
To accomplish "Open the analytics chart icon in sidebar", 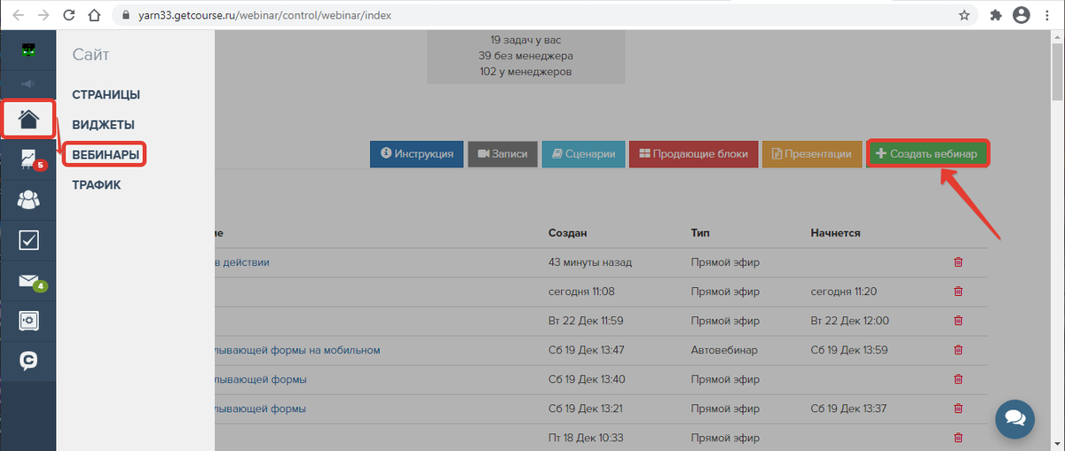I will 28,159.
